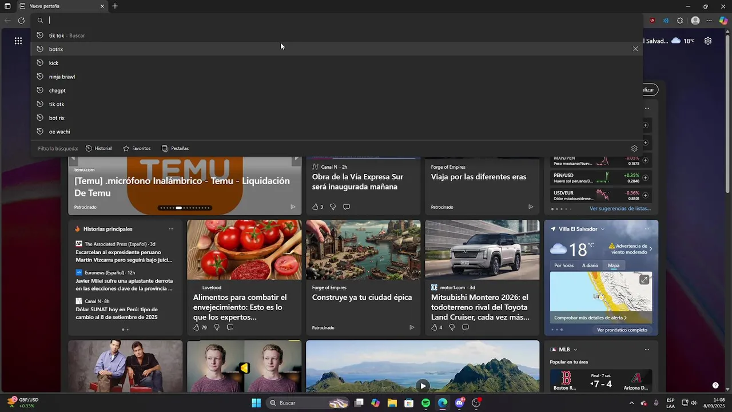The height and width of the screenshot is (412, 732).
Task: Read the Martín Vizcarra news story
Action: 124,256
